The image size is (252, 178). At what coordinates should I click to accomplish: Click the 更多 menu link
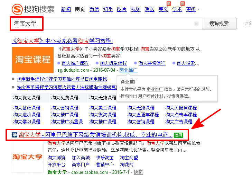coord(191,9)
